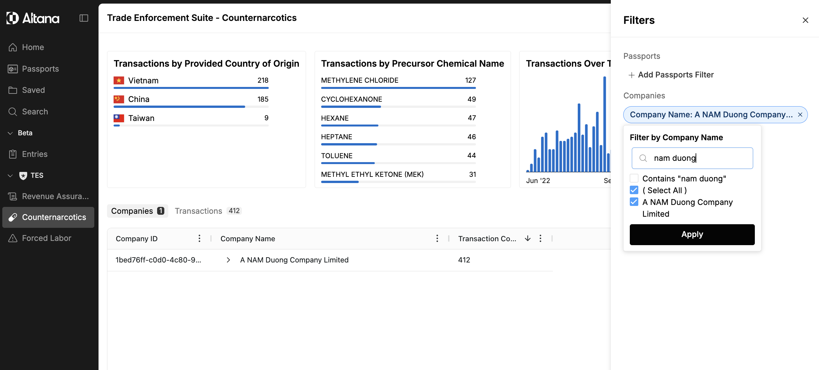Viewport: 819px width, 370px height.
Task: Click the Company Name column header
Action: [248, 239]
